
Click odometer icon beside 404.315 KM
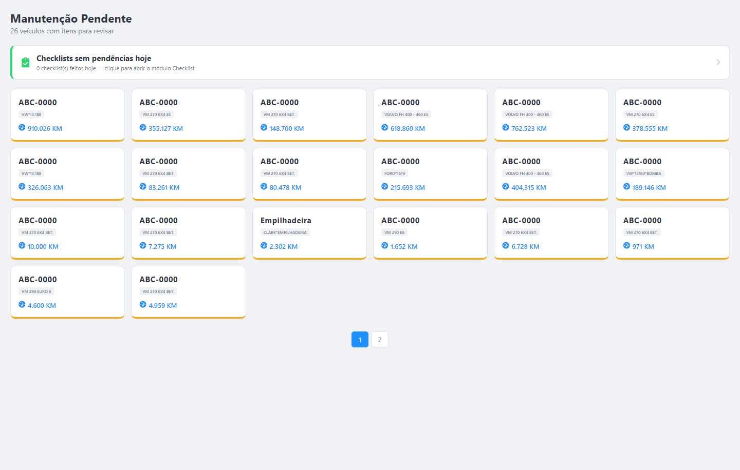[506, 186]
